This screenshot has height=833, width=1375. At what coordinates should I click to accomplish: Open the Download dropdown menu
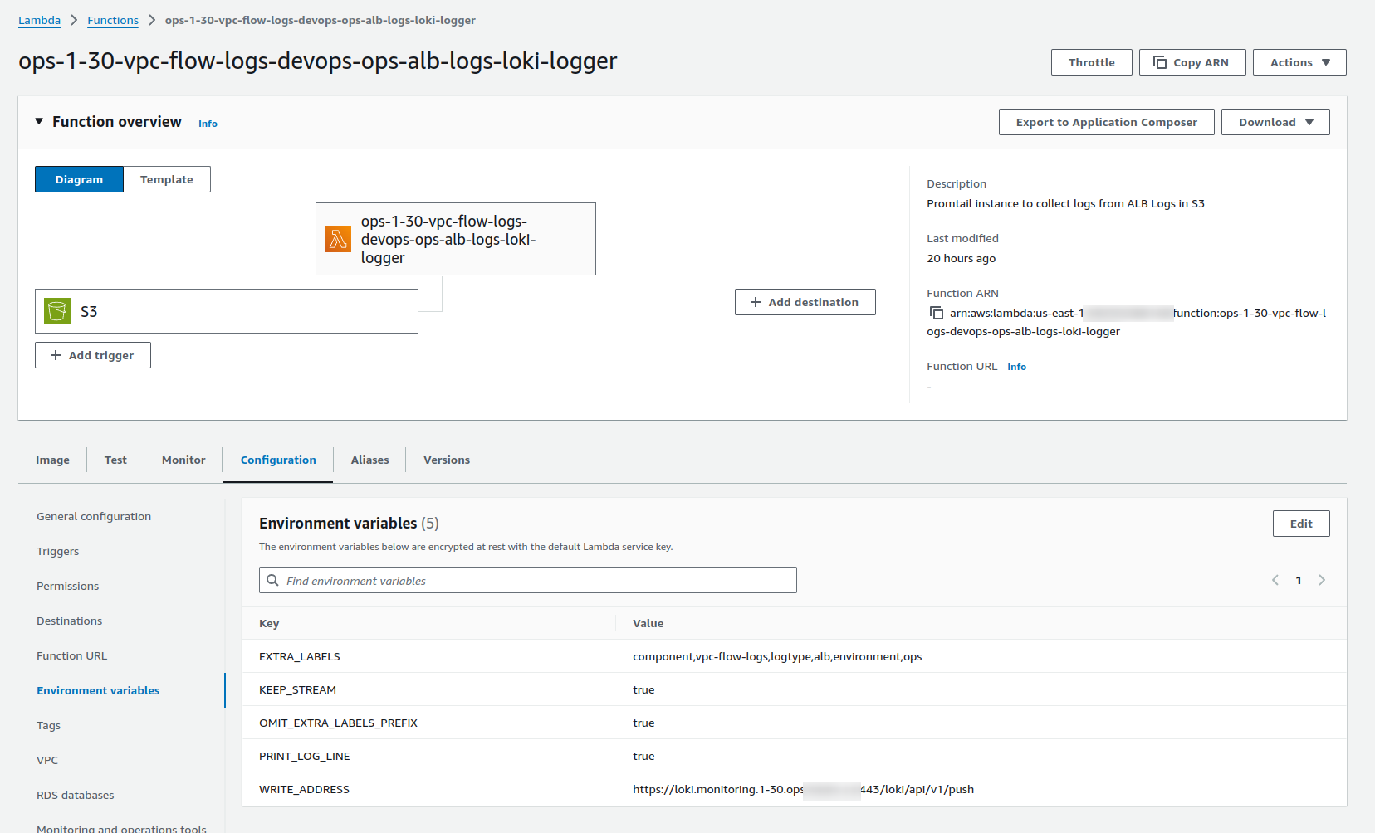pos(1275,122)
